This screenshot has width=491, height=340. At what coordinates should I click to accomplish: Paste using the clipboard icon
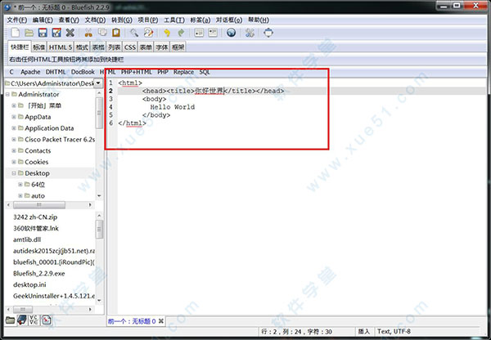[116, 33]
